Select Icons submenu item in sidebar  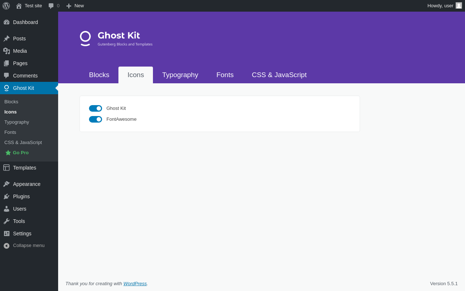[11, 112]
